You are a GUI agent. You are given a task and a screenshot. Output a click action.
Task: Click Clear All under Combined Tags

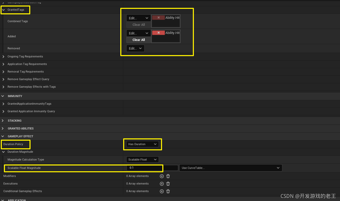139,25
